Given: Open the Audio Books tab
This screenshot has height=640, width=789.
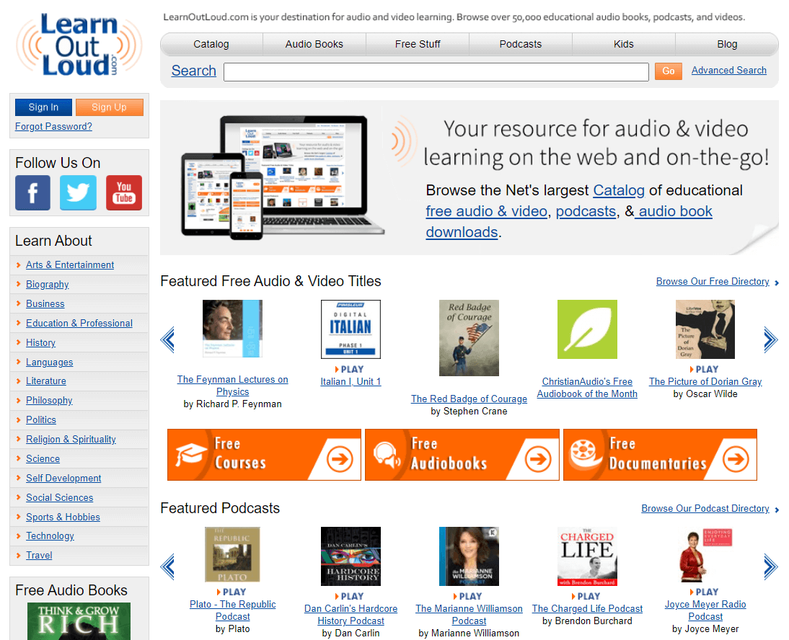Looking at the screenshot, I should [314, 44].
